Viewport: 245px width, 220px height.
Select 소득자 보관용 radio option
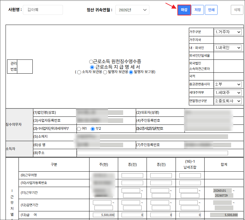[79, 72]
